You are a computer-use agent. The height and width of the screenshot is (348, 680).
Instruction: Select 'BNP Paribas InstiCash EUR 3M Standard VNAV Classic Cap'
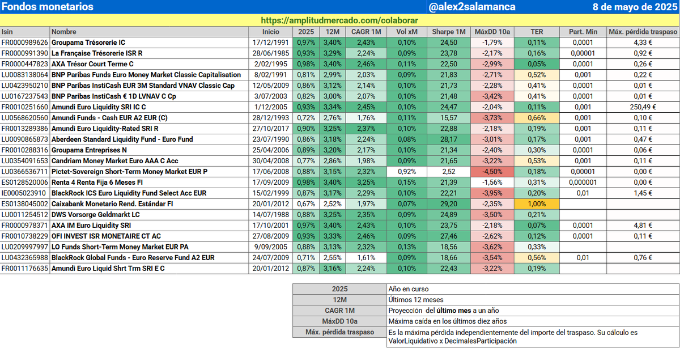point(143,86)
